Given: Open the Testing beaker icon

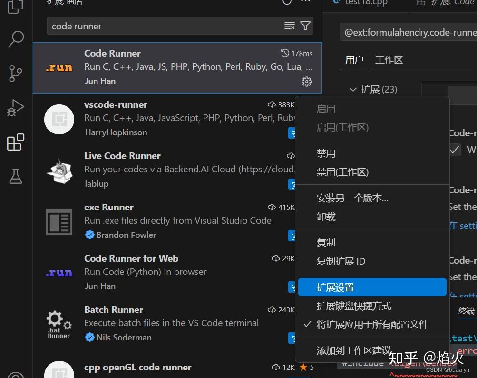Looking at the screenshot, I should 15,176.
